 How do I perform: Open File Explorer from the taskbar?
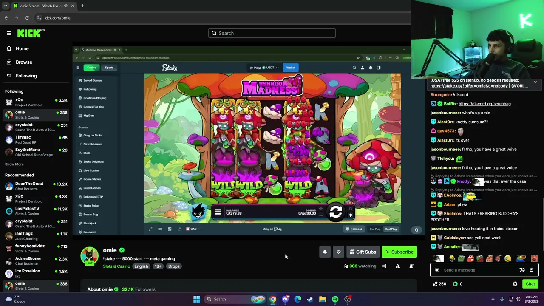click(323, 299)
